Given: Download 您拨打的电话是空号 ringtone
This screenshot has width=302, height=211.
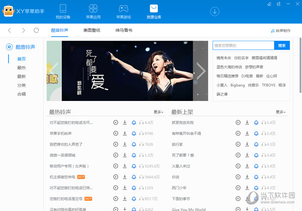Looking at the screenshot, I should point(125,199).
